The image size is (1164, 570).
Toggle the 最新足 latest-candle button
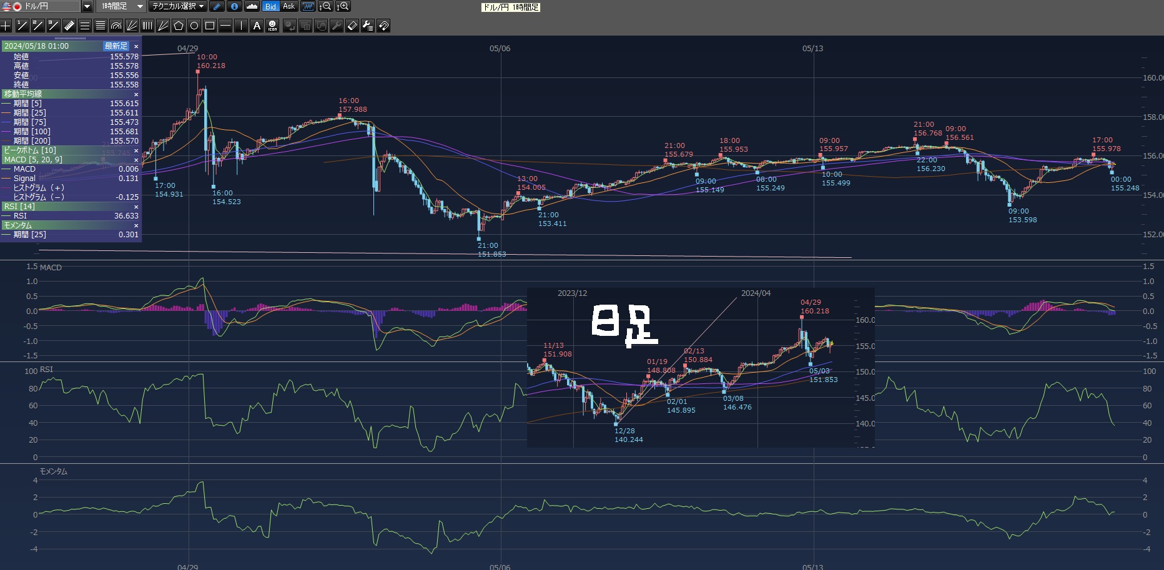click(x=116, y=46)
